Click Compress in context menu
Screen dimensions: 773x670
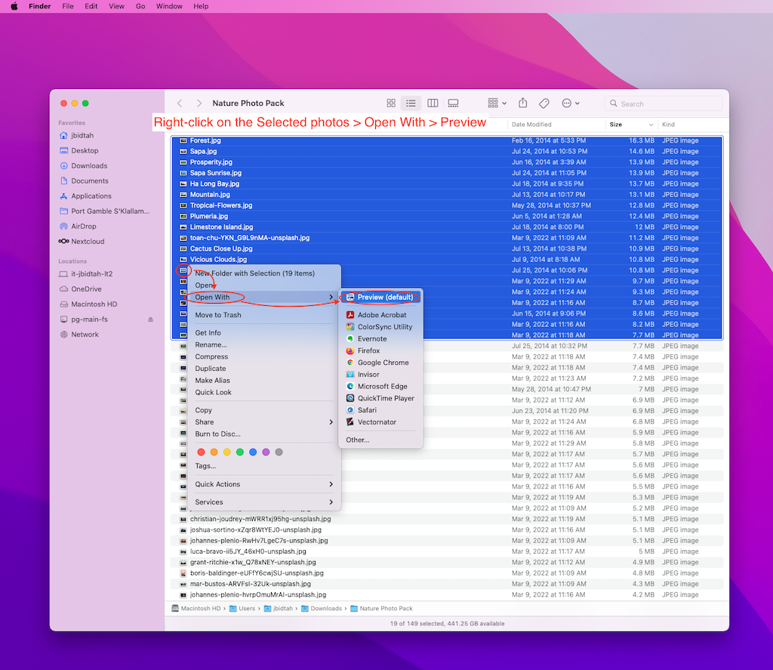point(263,357)
